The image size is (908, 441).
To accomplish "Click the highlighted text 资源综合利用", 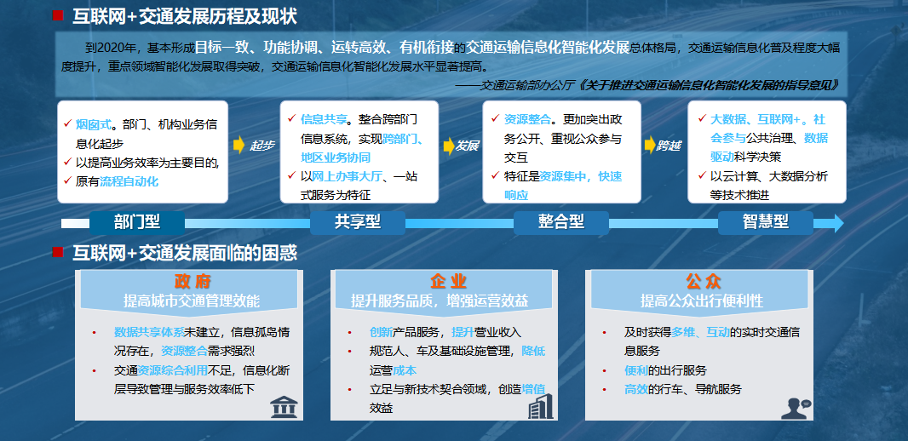I will [172, 369].
